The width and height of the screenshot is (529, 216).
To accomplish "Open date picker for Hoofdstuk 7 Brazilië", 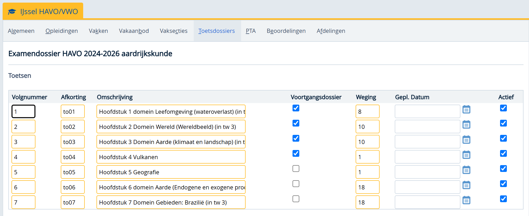I will pos(466,200).
